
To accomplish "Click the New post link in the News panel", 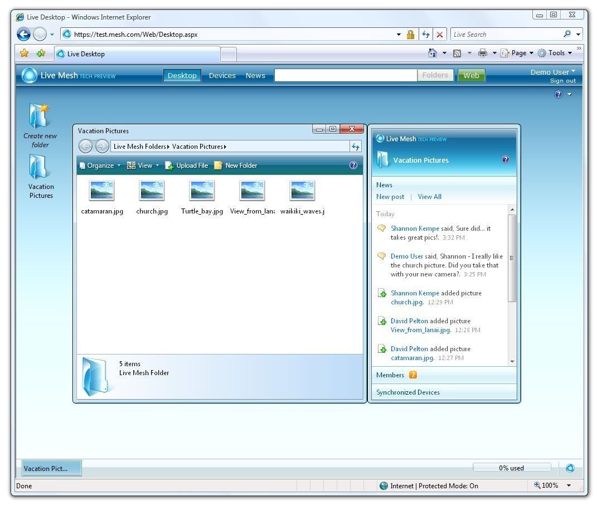I will click(390, 196).
